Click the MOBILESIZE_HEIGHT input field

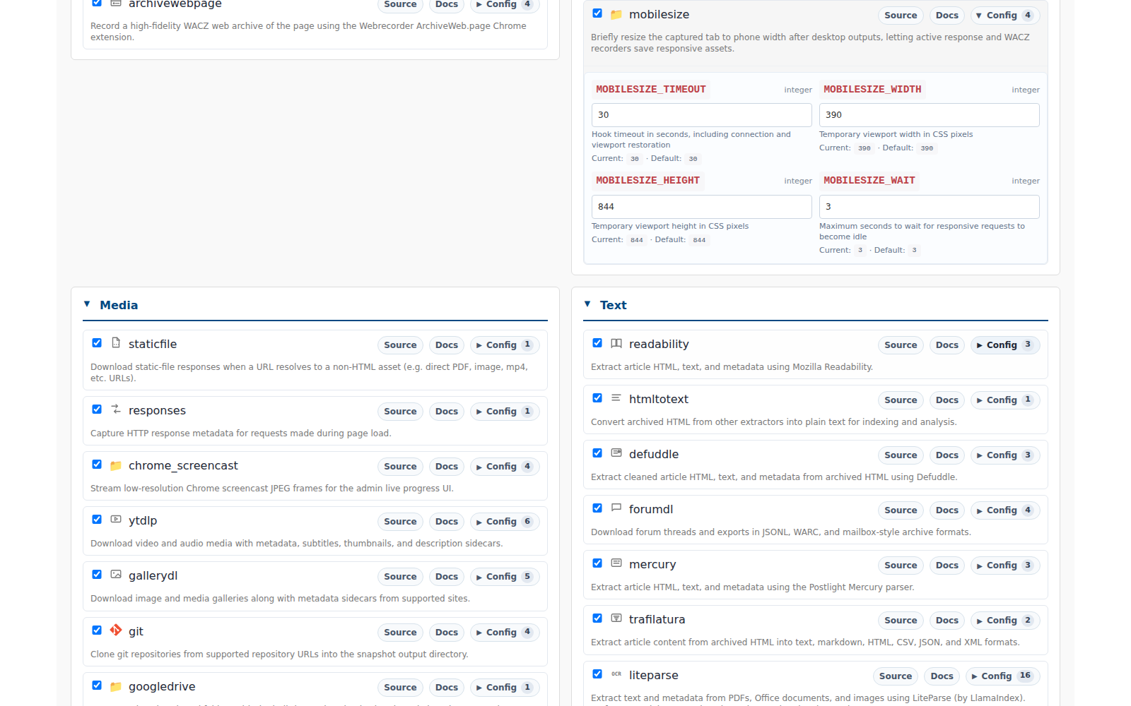point(702,207)
